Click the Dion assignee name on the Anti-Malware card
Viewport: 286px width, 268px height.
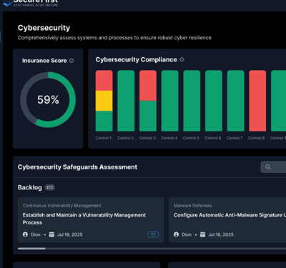[187, 234]
